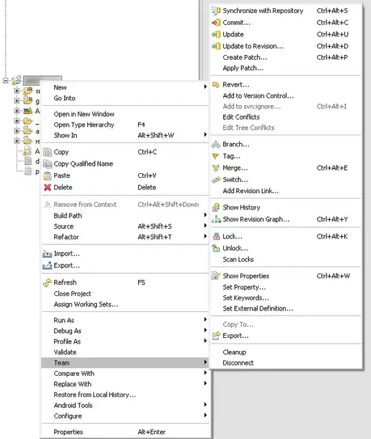Click the Branch icon

click(x=216, y=144)
